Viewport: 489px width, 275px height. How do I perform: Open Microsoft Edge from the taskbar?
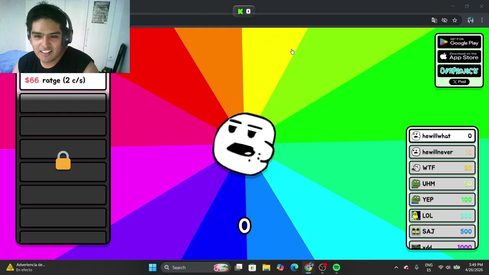(294, 267)
